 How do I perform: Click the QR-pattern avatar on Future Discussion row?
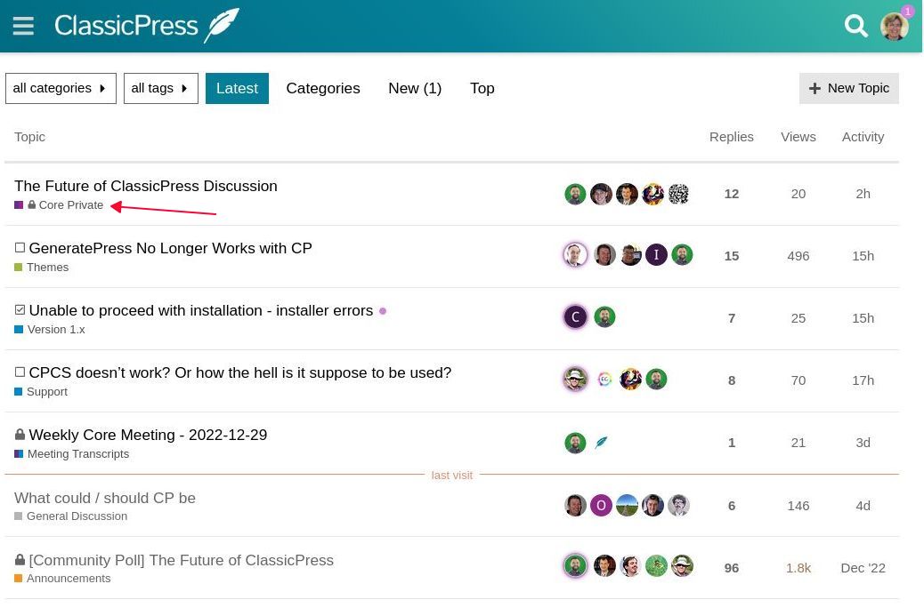(x=679, y=195)
